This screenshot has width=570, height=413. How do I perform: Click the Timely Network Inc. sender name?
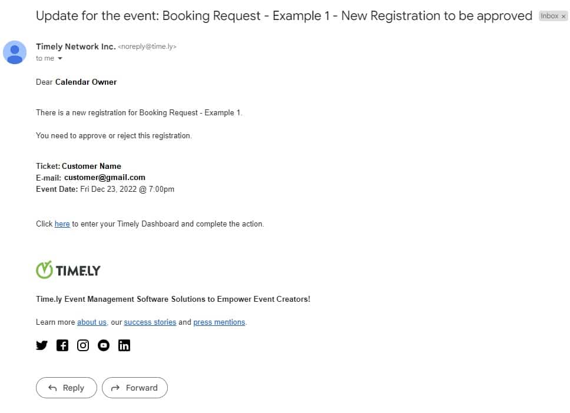pyautogui.click(x=75, y=46)
